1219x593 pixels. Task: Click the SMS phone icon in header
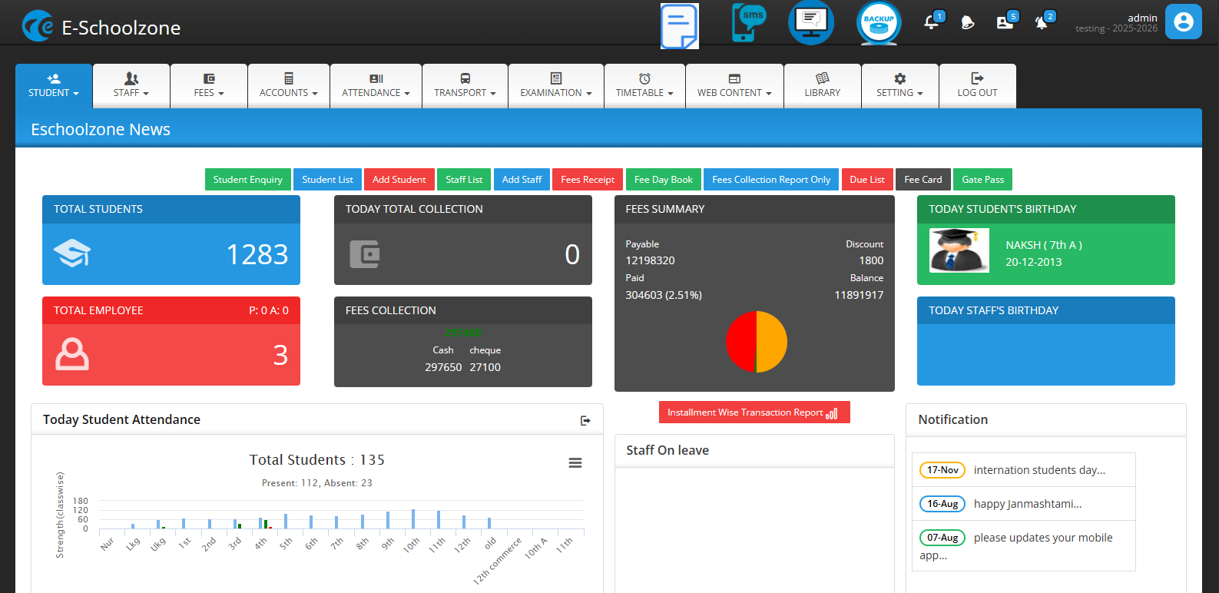pyautogui.click(x=747, y=23)
